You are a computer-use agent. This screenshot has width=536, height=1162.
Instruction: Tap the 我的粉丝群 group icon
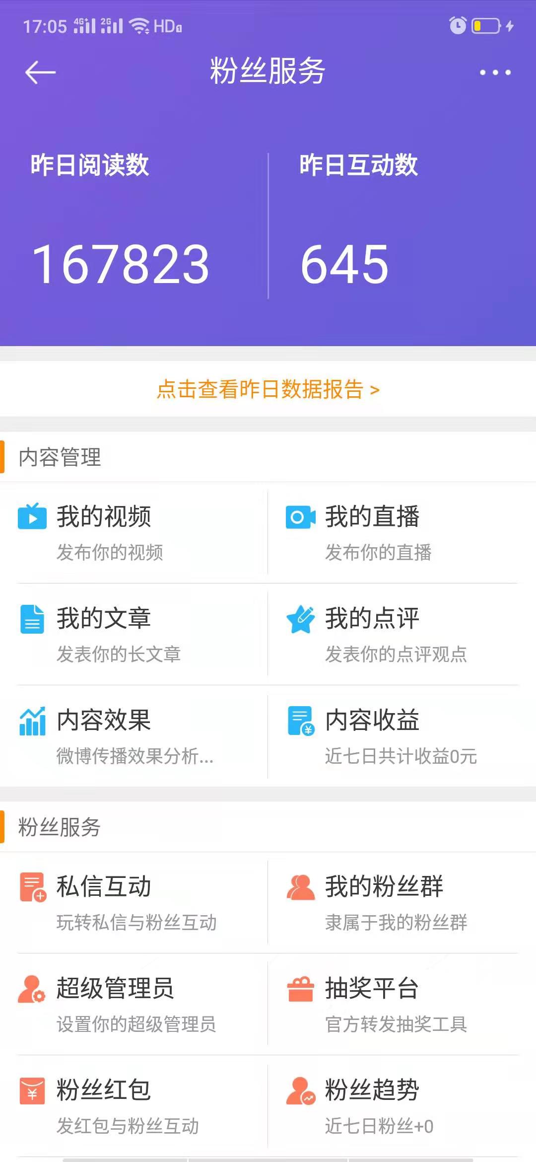pyautogui.click(x=301, y=887)
